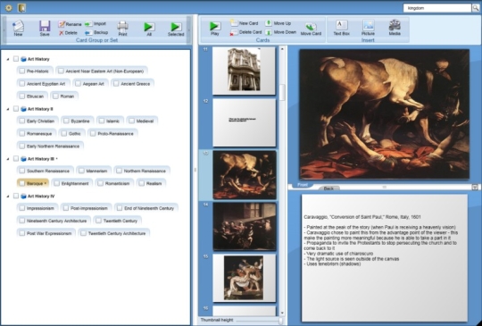Collapse the Art History III group

tap(8, 159)
